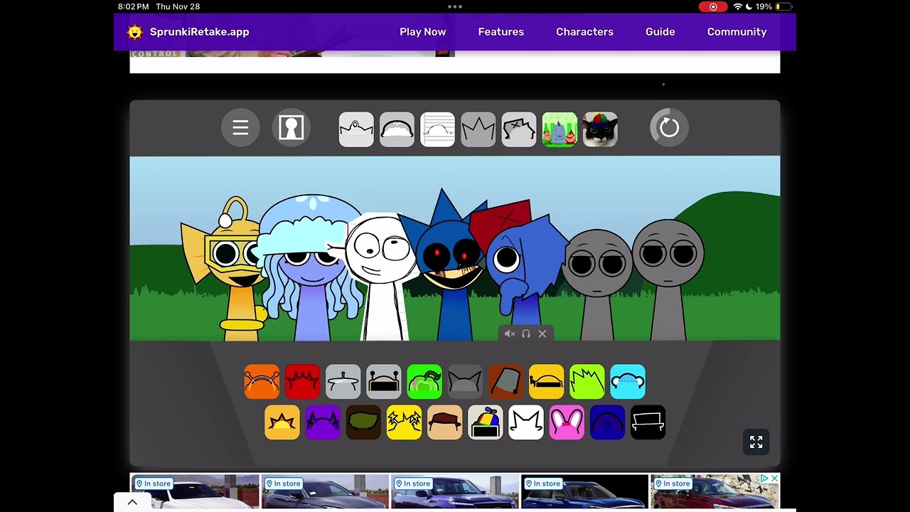This screenshot has height=512, width=910.
Task: Solo the selected character with headphones icon
Action: click(x=526, y=334)
